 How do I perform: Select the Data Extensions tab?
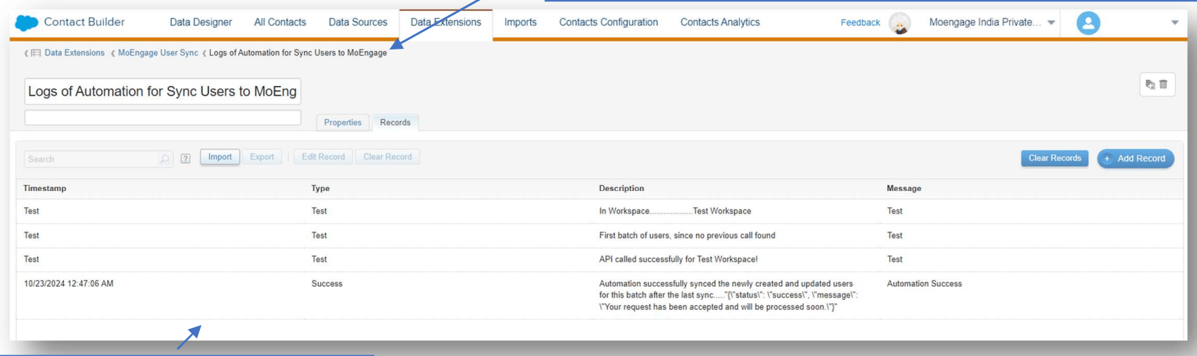[446, 22]
